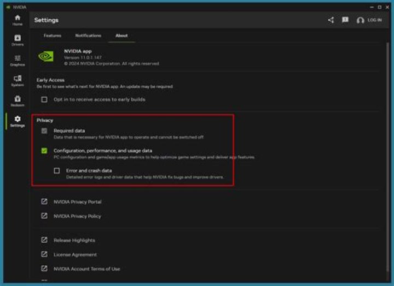
Task: Click the vertical scrollbar of settings page
Action: point(388,158)
